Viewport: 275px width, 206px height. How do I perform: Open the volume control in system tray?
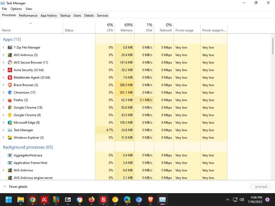click(242, 200)
